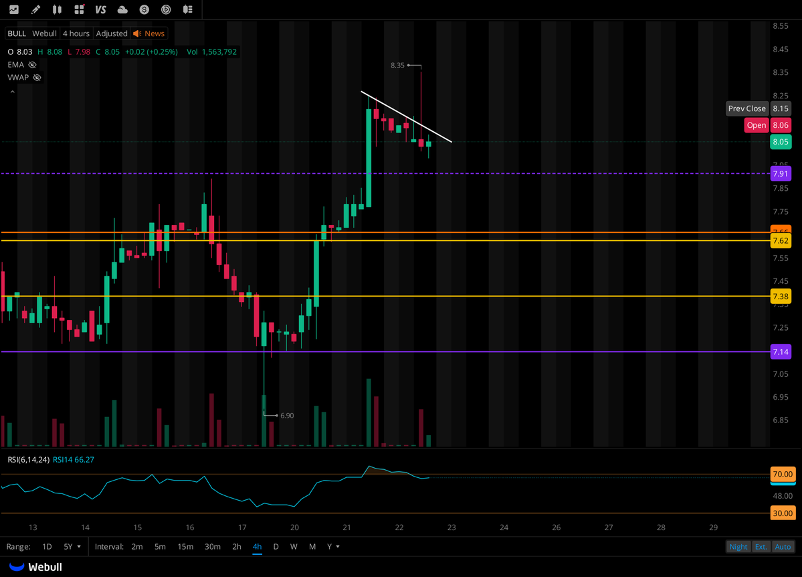Click the BULL ticker symbol label
Image resolution: width=802 pixels, height=577 pixels.
pos(17,33)
